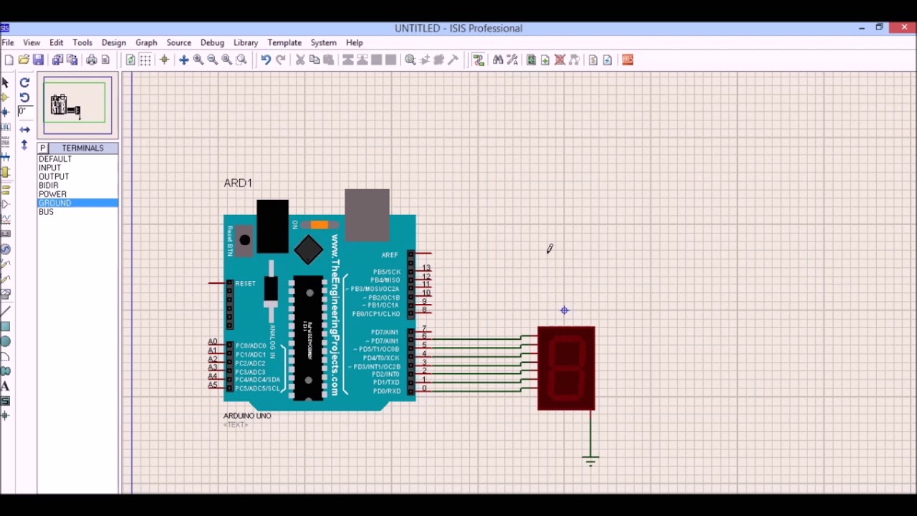
Task: Click the rotation angle input field
Action: (x=25, y=111)
